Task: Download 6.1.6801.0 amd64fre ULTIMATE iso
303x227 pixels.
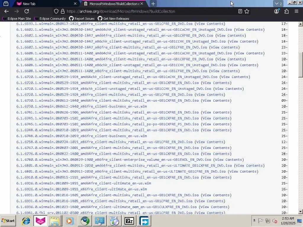Action: (124, 166)
